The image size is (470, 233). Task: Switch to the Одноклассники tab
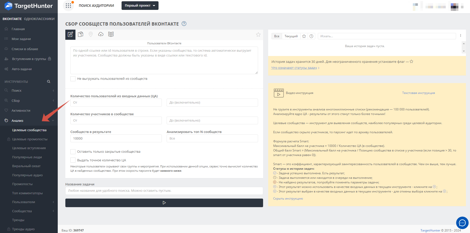pyautogui.click(x=39, y=19)
